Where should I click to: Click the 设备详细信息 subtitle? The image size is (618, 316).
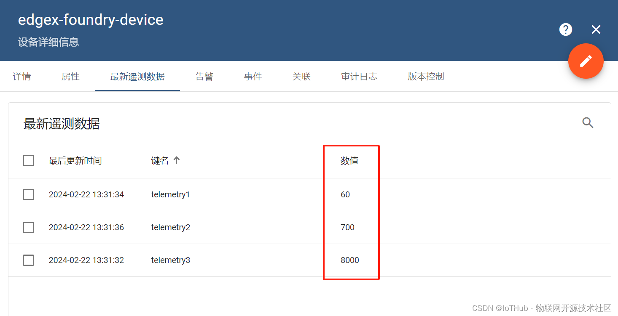48,42
